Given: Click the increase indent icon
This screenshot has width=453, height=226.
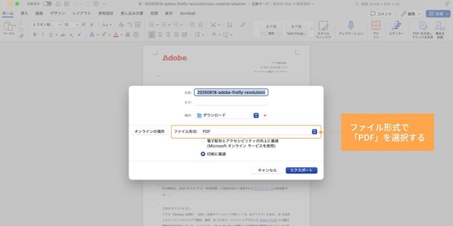Looking at the screenshot, I should (x=200, y=25).
